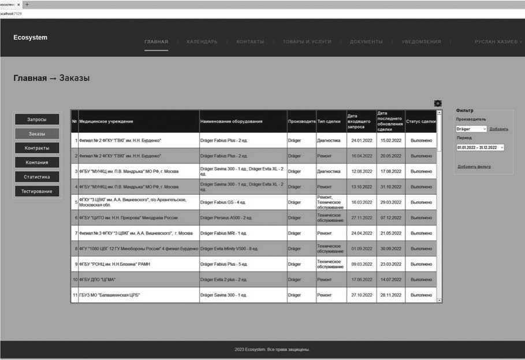Open the Тестирование sidebar section
Image resolution: width=525 pixels, height=360 pixels.
click(37, 191)
